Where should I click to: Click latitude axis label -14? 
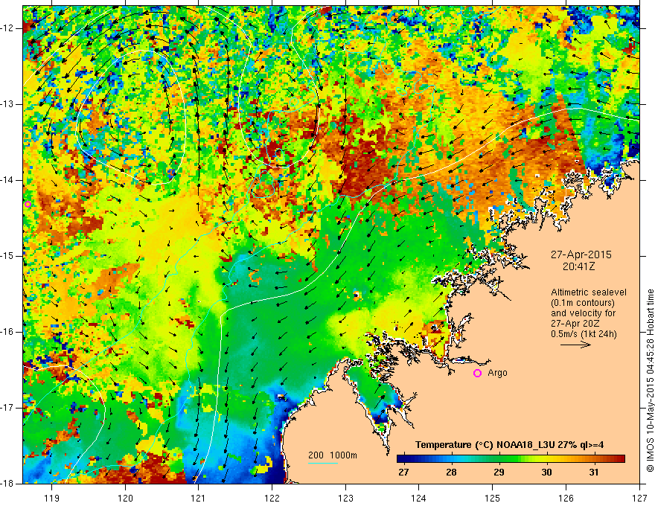coord(7,180)
